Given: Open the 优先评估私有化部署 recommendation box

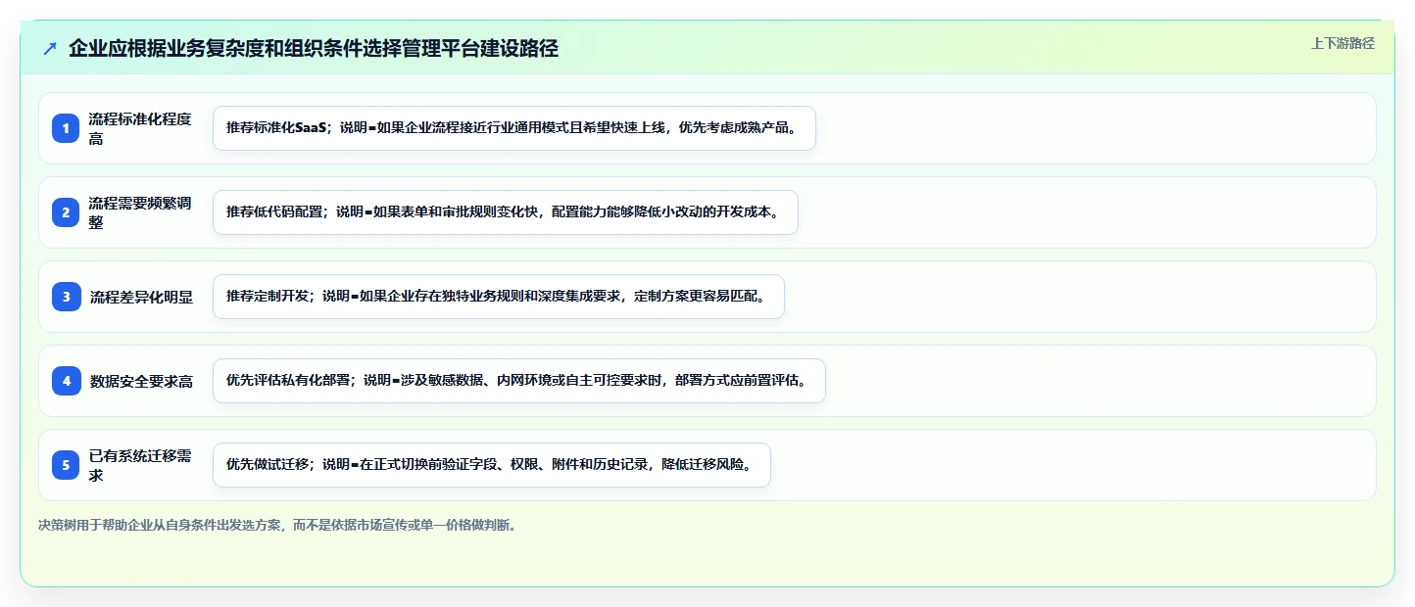Looking at the screenshot, I should pyautogui.click(x=519, y=381).
